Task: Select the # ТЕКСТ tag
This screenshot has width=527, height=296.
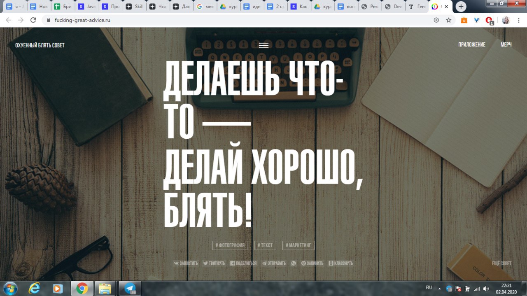Action: coord(265,245)
